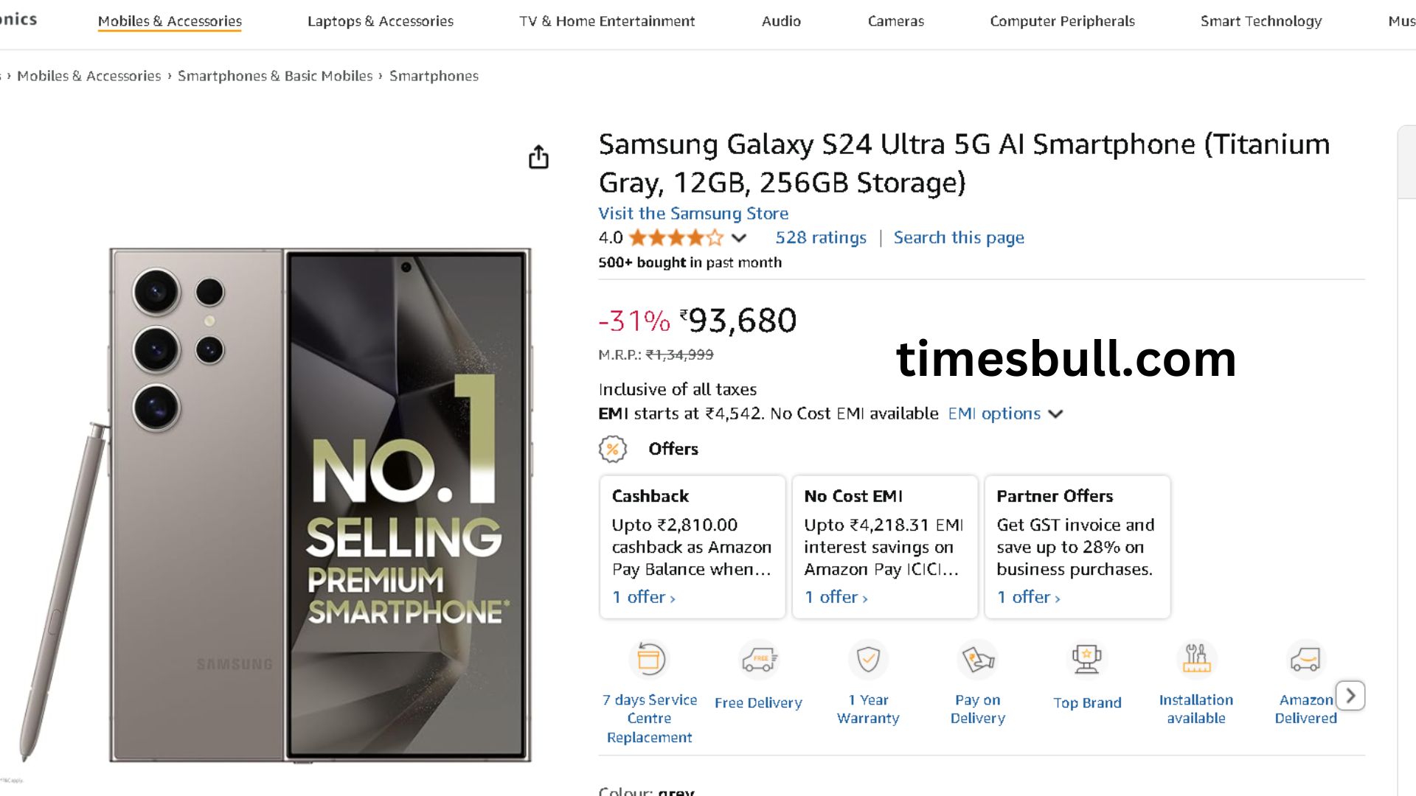Click the 1 Year Warranty shield icon
The height and width of the screenshot is (796, 1416).
pos(868,659)
